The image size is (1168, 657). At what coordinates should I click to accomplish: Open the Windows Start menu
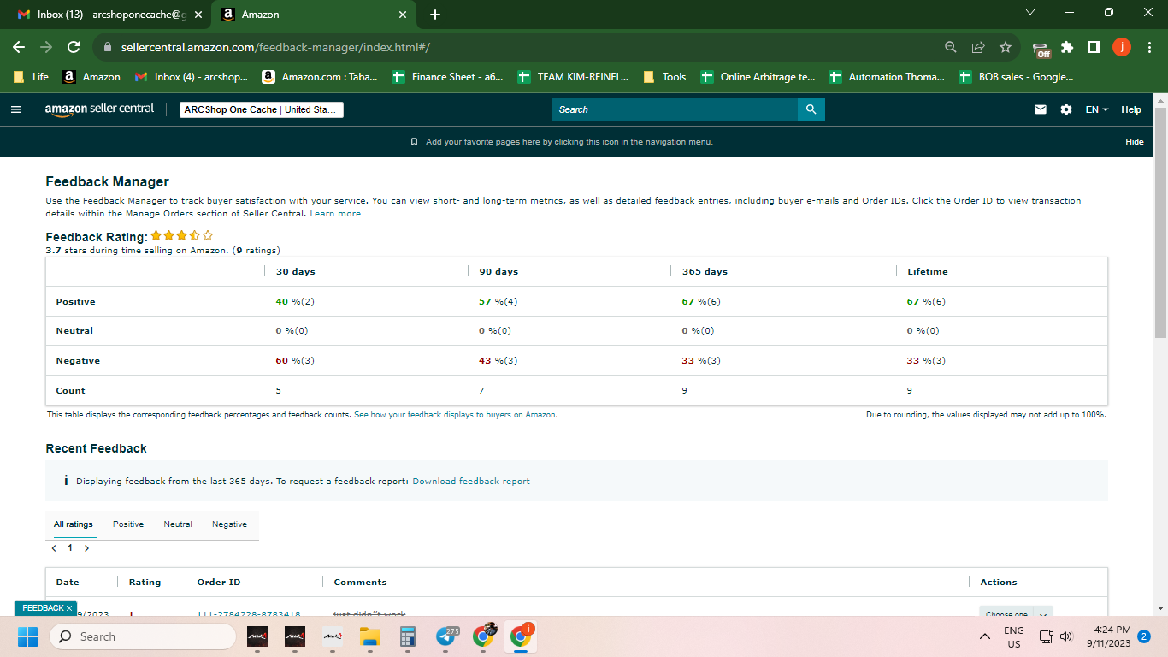[28, 636]
